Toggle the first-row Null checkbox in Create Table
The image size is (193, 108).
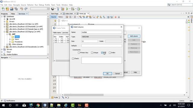point(68,39)
